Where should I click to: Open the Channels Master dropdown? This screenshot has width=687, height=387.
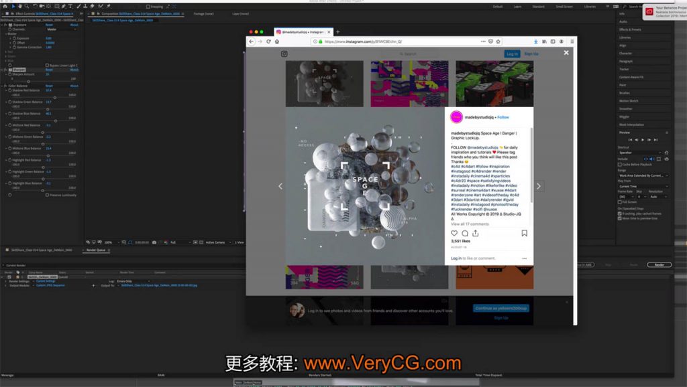pyautogui.click(x=61, y=29)
